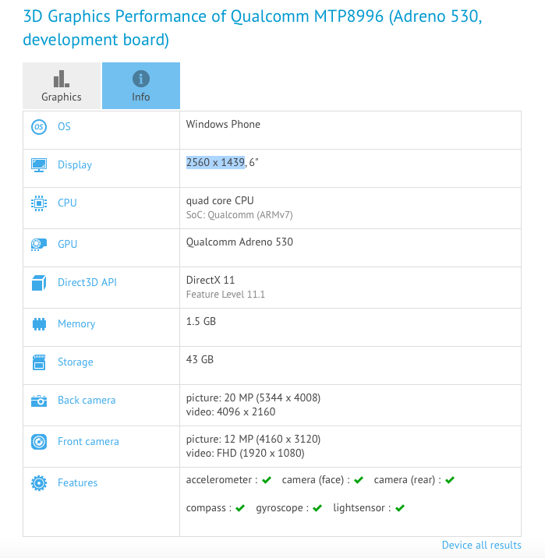Screen dimensions: 545x558
Task: Switch to the Graphics tab
Action: [62, 86]
